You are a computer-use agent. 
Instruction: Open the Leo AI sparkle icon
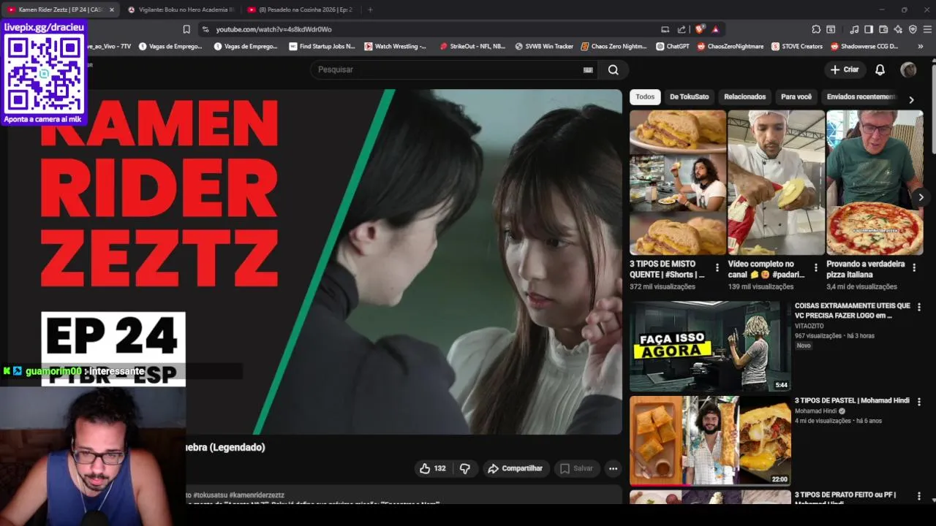pyautogui.click(x=898, y=29)
